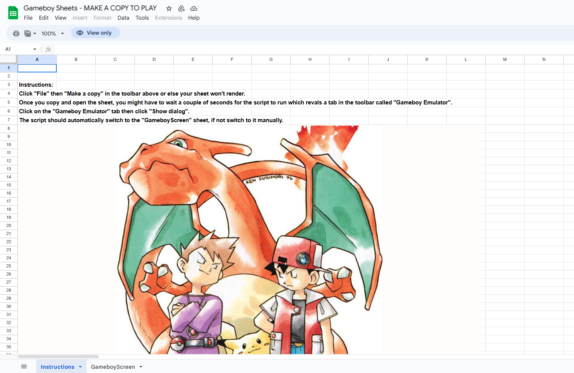574x373 pixels.
Task: Expand the filter views dropdown arrow
Action: click(35, 34)
